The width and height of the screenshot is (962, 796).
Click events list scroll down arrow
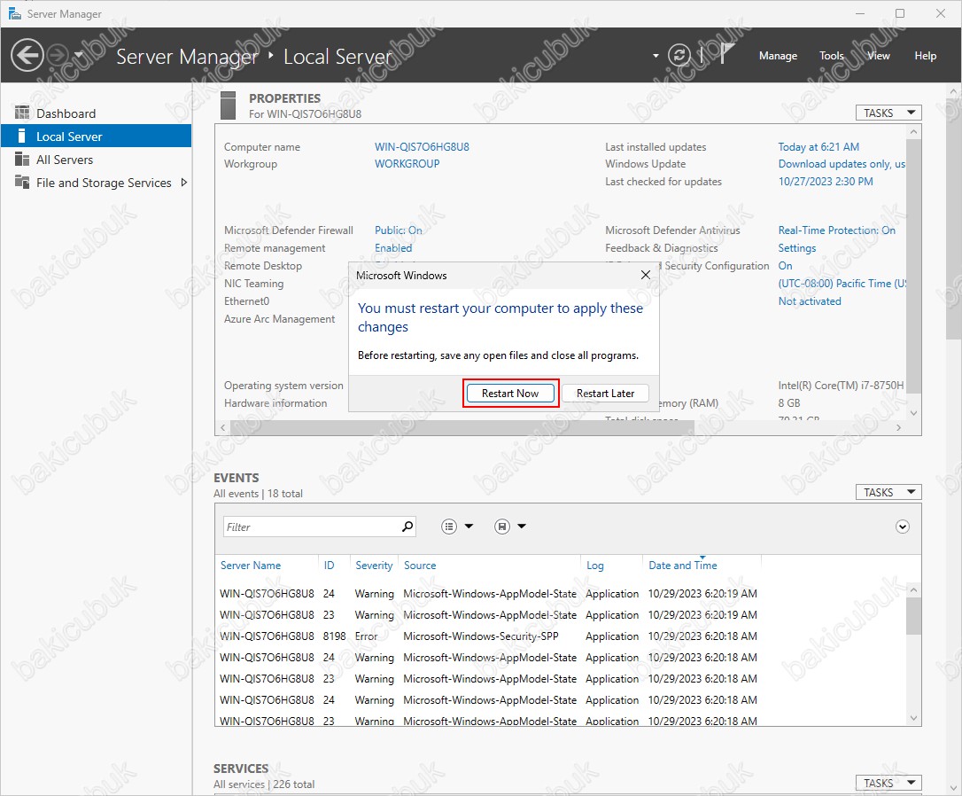(x=913, y=717)
